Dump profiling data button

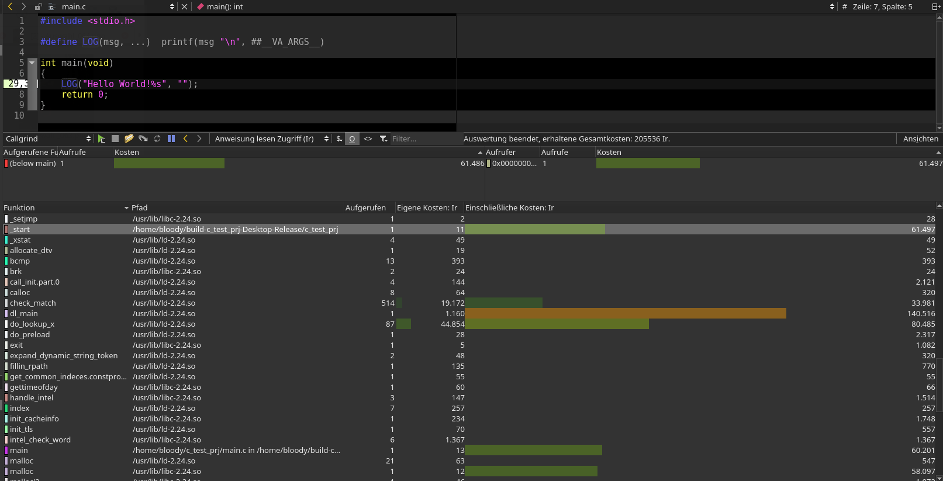coord(143,139)
